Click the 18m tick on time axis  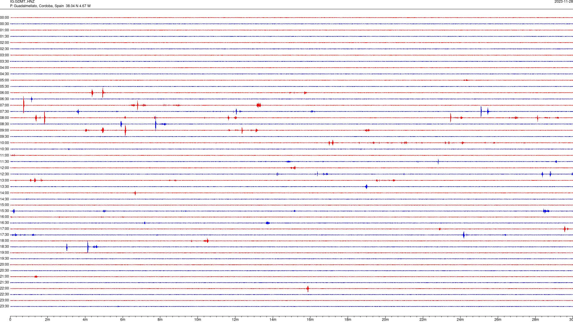(x=348, y=320)
